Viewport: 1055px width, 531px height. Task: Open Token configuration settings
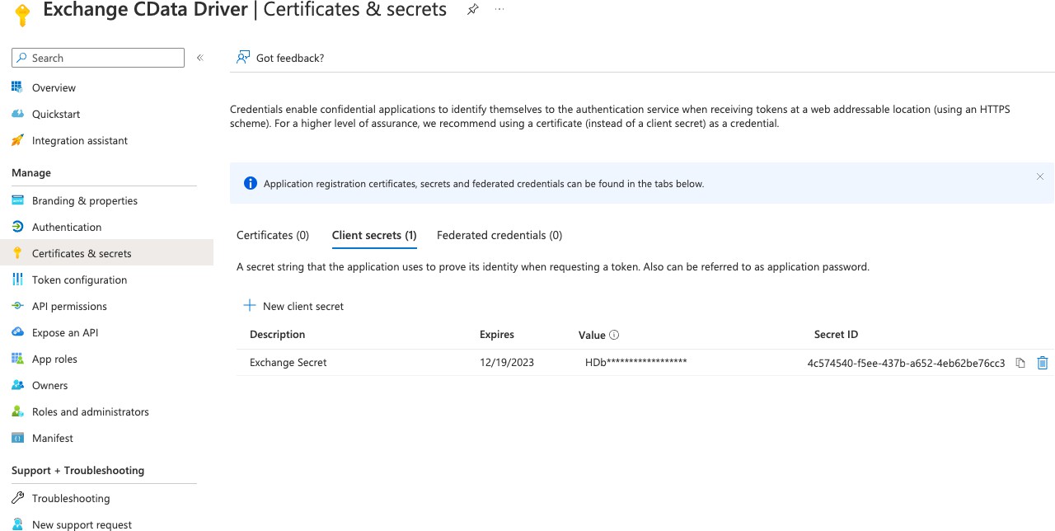pos(79,280)
